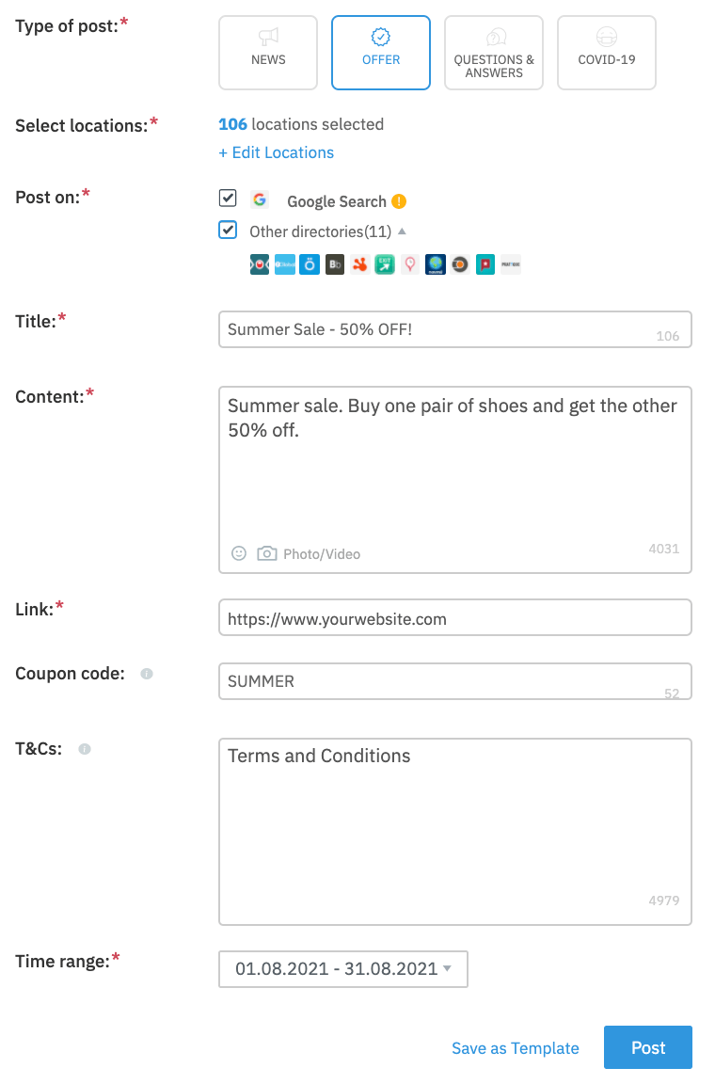Image resolution: width=715 pixels, height=1084 pixels.
Task: Open the Time range date dropdown
Action: [x=343, y=968]
